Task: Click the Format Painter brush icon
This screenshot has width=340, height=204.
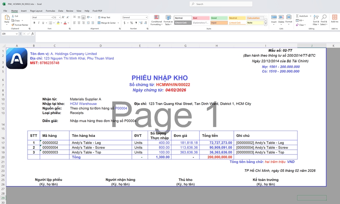Action: pos(13,25)
